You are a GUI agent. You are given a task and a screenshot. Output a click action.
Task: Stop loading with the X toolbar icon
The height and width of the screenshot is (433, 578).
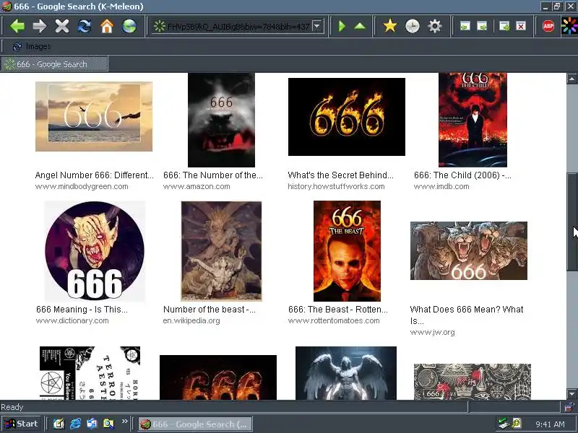62,26
